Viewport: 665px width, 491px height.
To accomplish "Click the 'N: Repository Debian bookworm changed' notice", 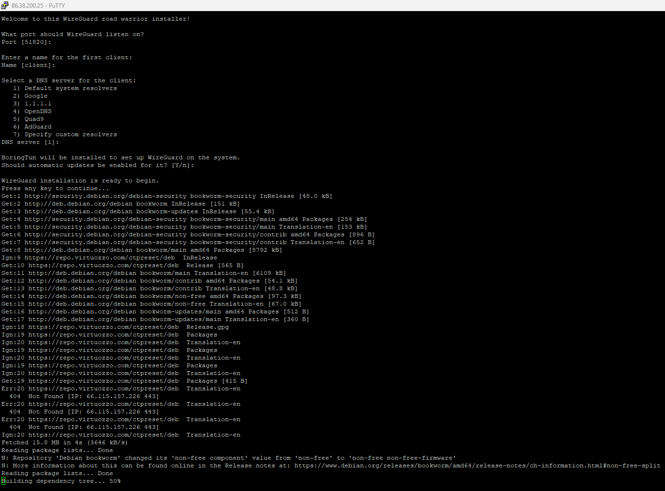I will point(228,458).
